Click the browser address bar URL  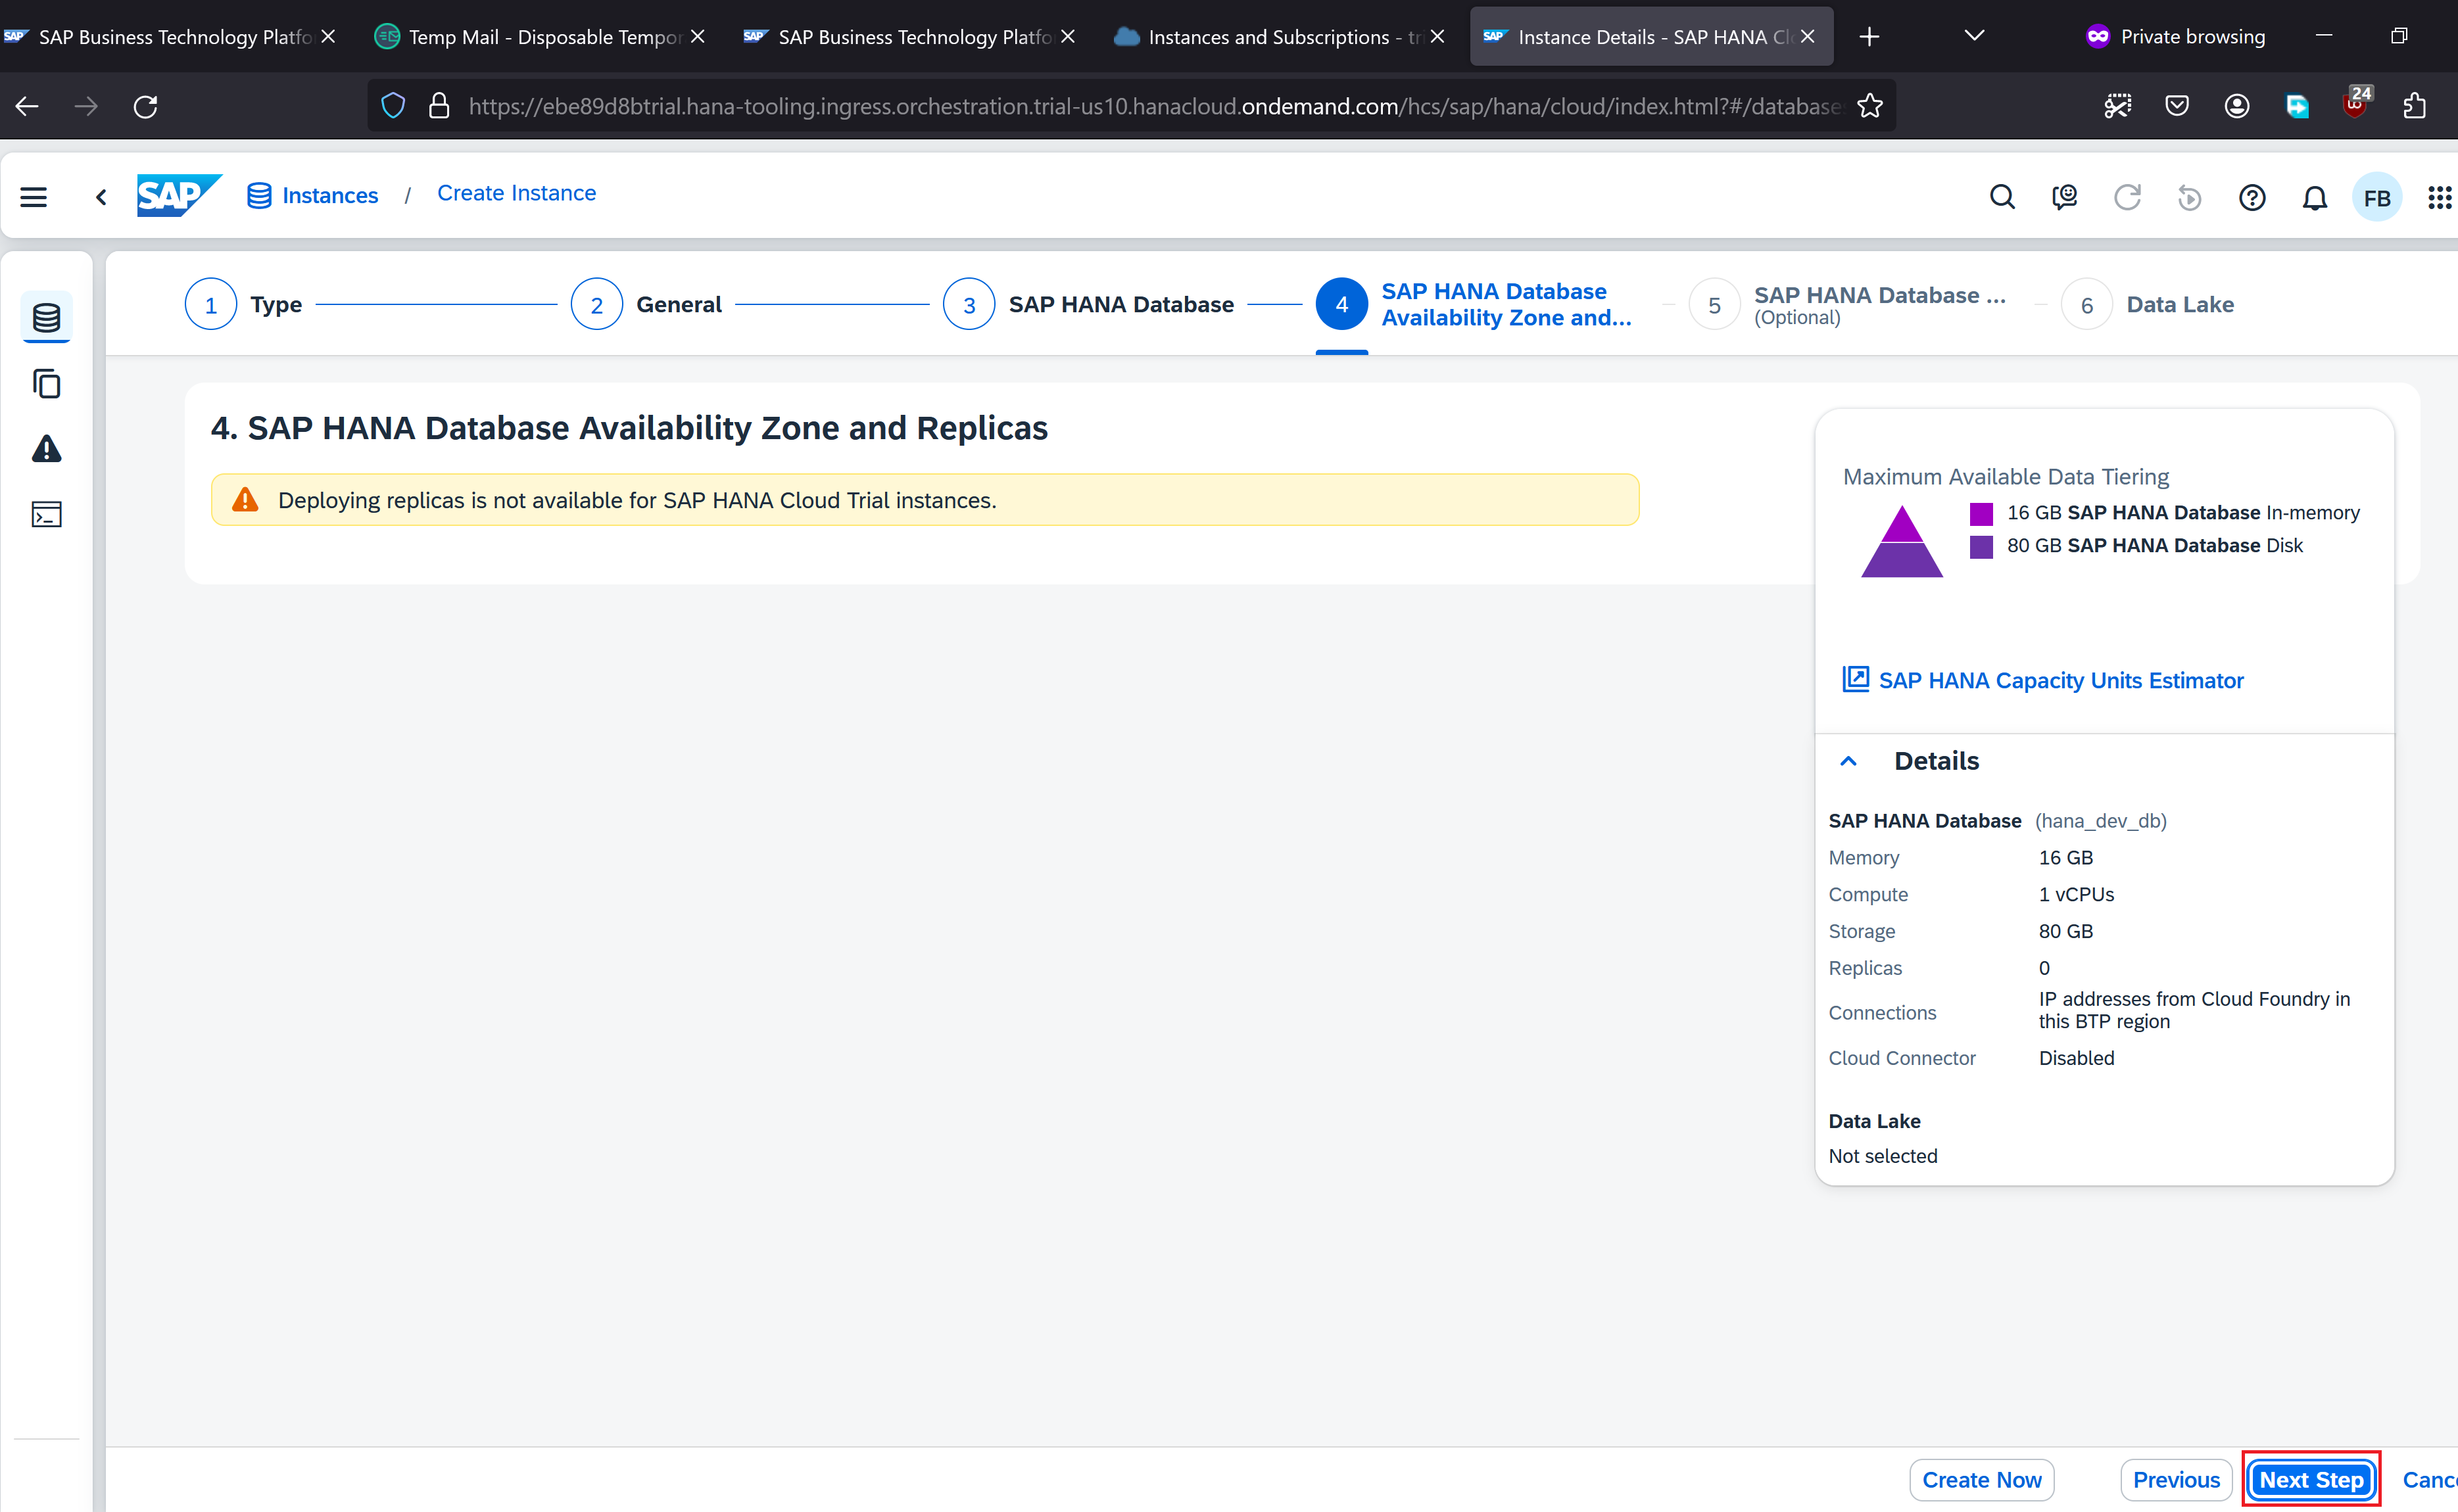(1150, 106)
